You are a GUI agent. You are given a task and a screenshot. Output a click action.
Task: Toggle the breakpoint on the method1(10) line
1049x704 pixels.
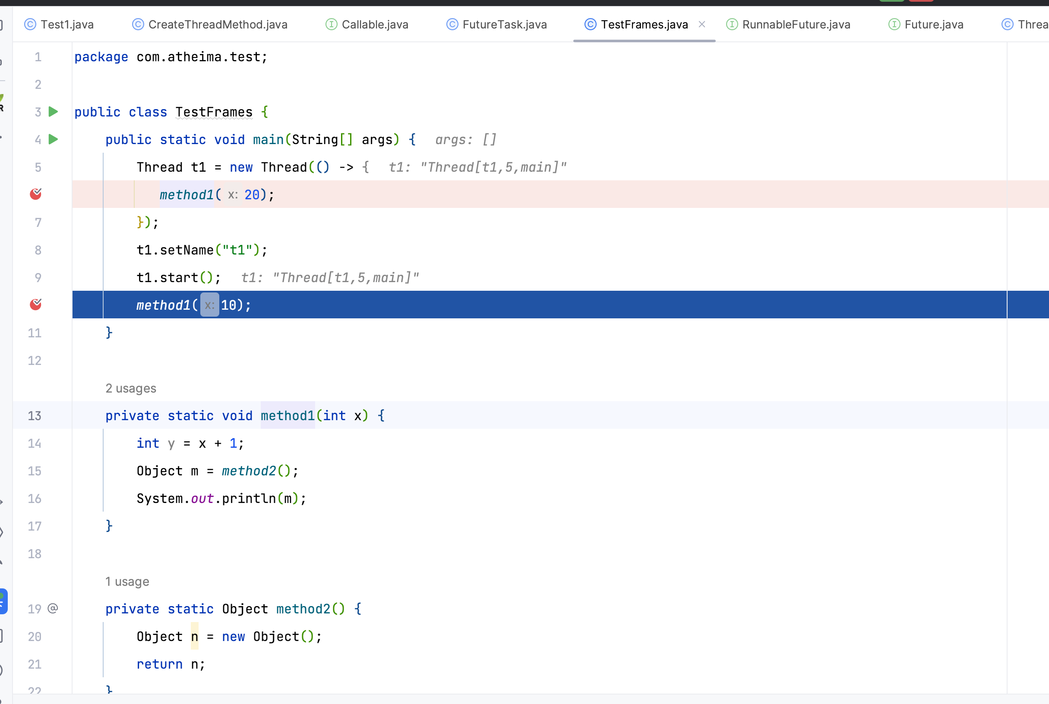point(35,305)
